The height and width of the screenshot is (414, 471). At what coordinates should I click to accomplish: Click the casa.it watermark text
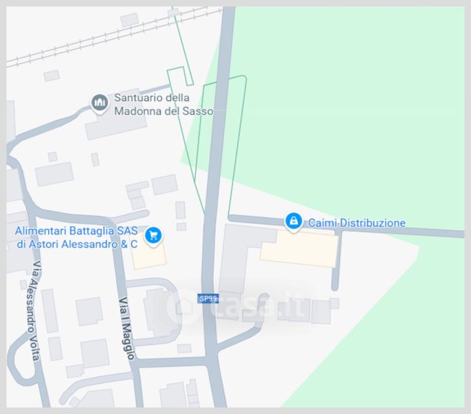click(259, 306)
